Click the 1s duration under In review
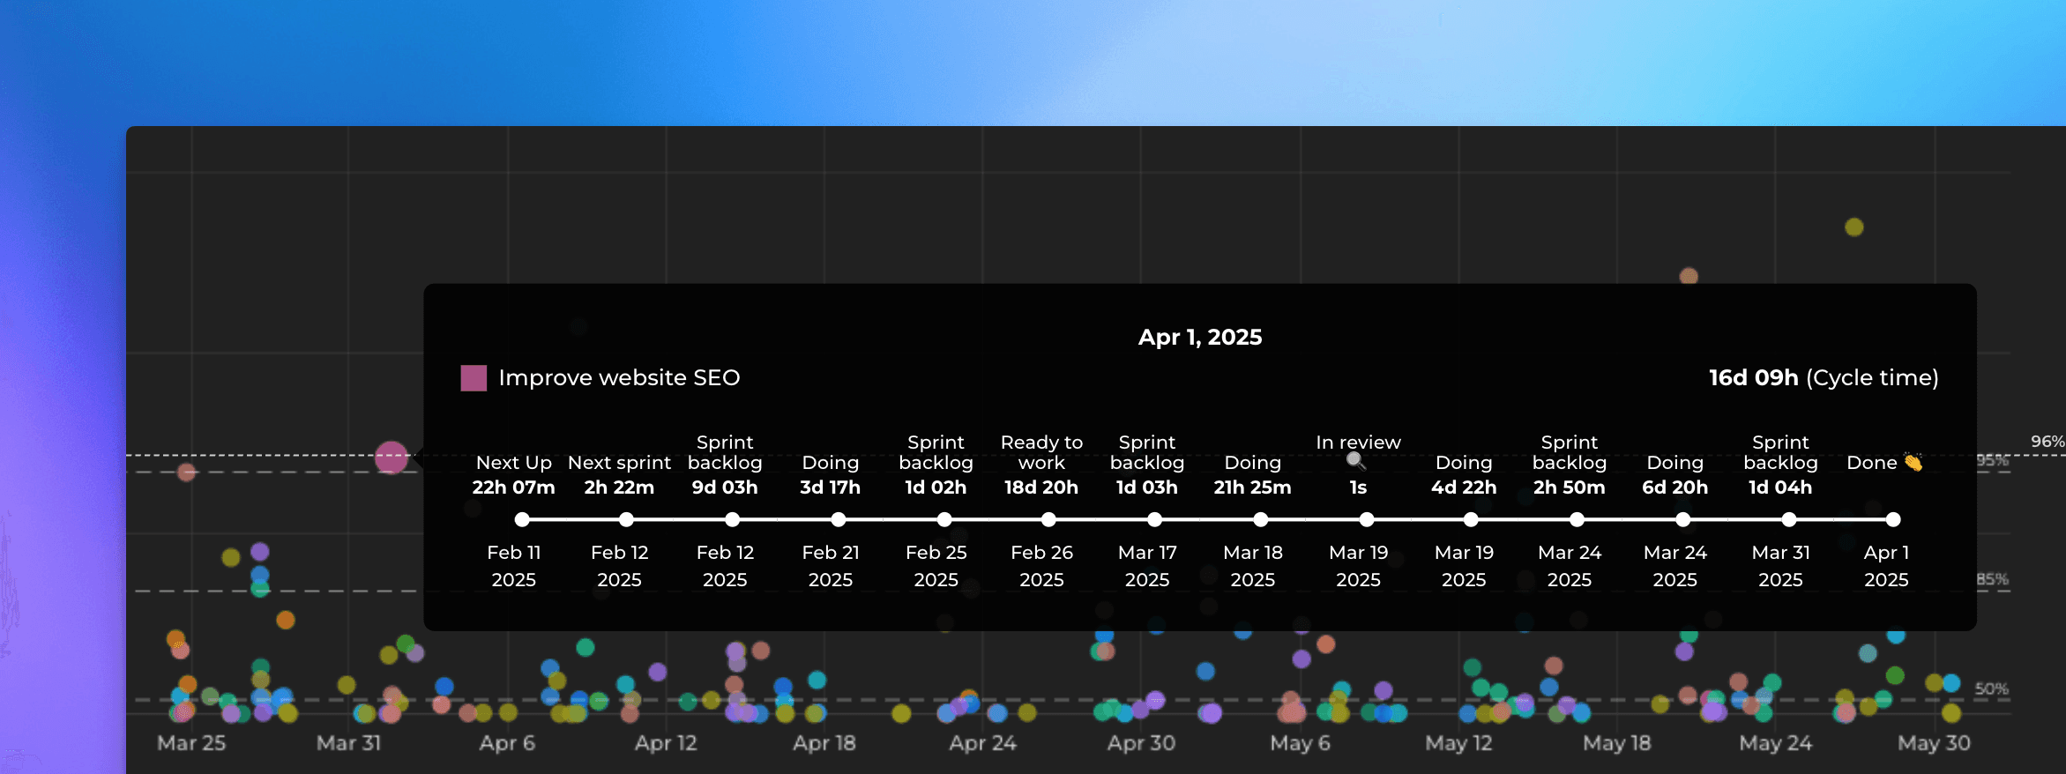 click(x=1358, y=487)
